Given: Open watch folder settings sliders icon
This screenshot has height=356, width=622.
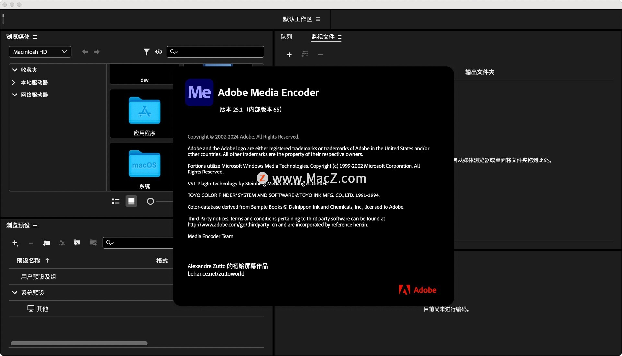Looking at the screenshot, I should 305,54.
